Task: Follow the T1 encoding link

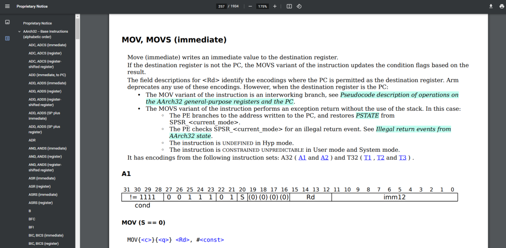Action: click(368, 158)
